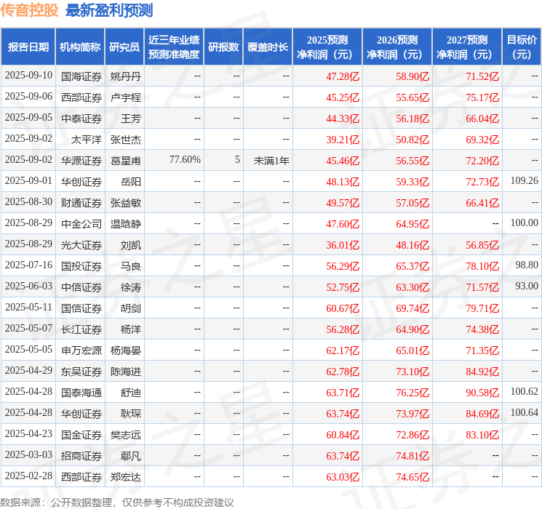
Task: Click researcher 耿琛
Action: pyautogui.click(x=131, y=414)
